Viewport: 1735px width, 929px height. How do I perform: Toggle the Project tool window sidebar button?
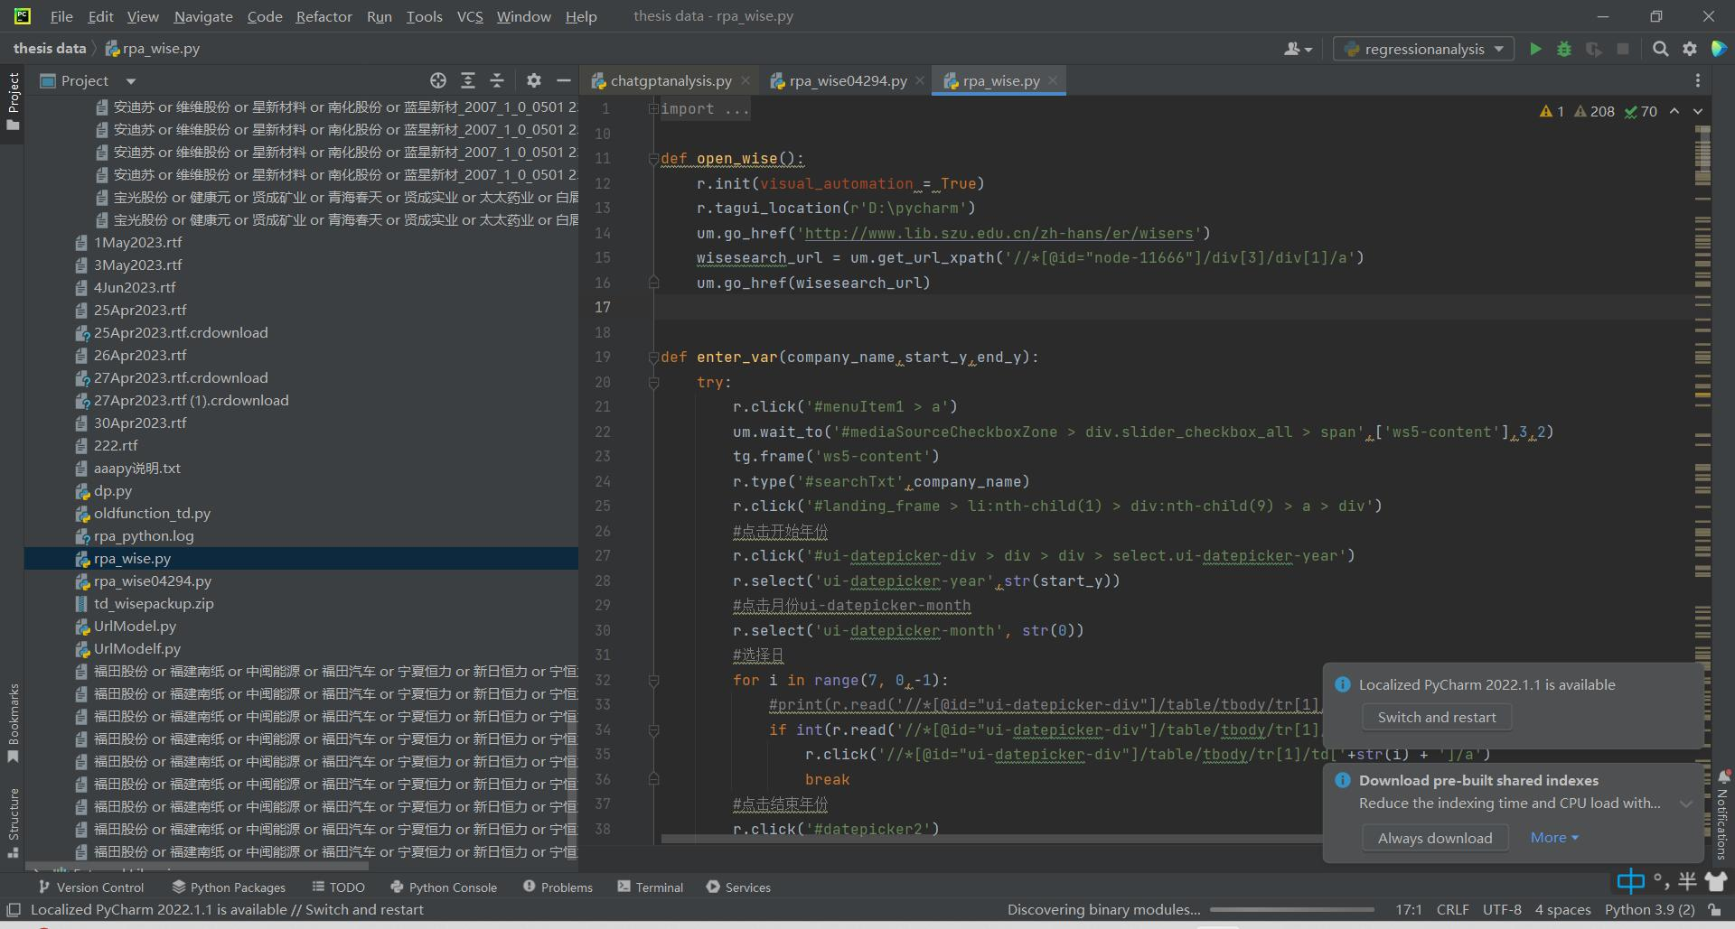(x=13, y=101)
